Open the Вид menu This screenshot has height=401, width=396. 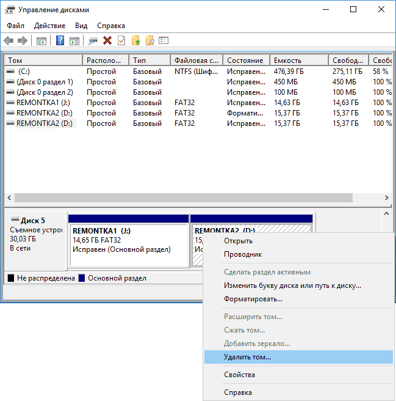coord(81,26)
